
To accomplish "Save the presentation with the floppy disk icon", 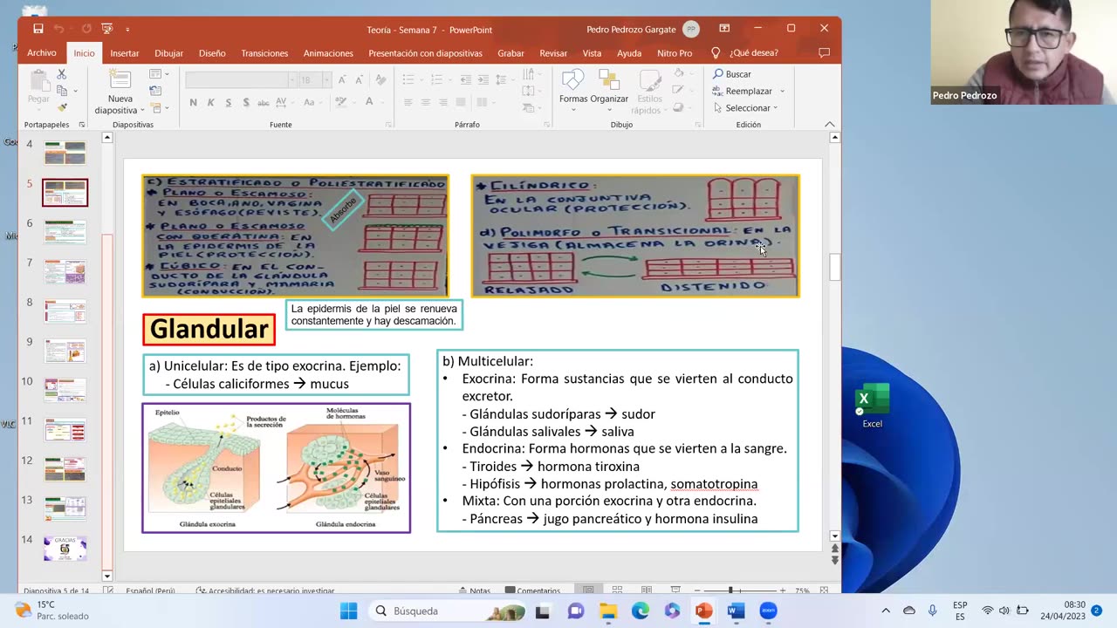I will 38,29.
